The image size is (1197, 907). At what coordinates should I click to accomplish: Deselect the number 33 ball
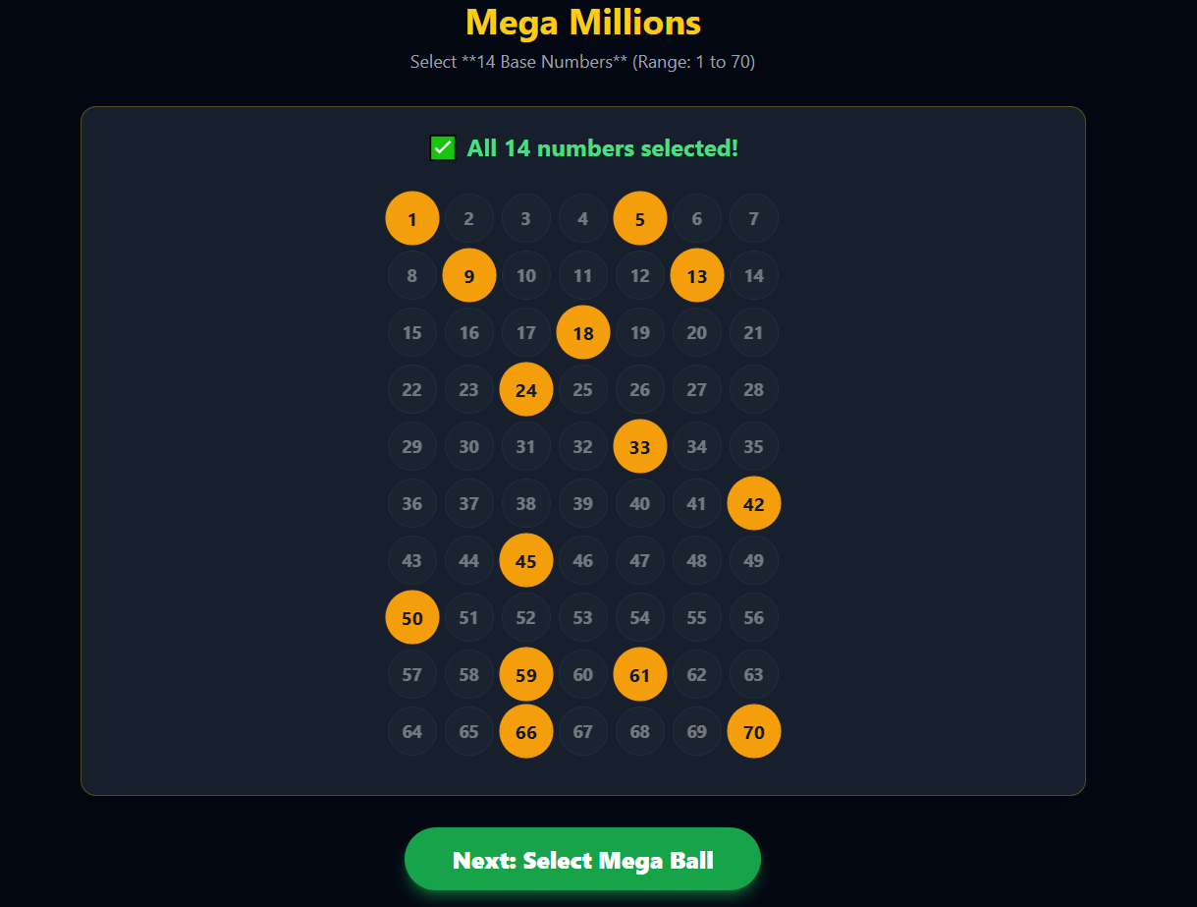click(x=639, y=446)
